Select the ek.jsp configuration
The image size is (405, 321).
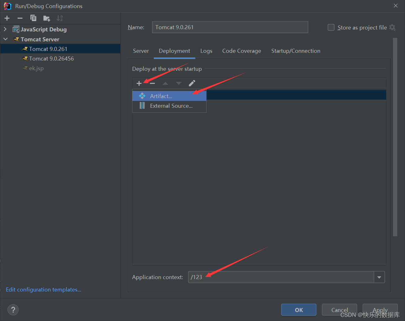point(60,68)
